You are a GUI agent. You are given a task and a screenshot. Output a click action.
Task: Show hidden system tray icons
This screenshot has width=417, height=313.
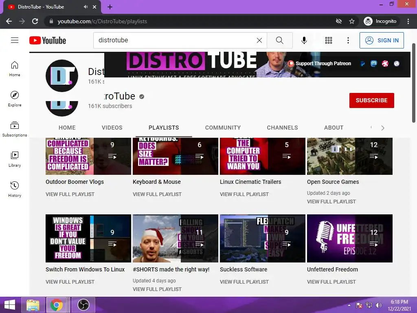pyautogui.click(x=349, y=305)
